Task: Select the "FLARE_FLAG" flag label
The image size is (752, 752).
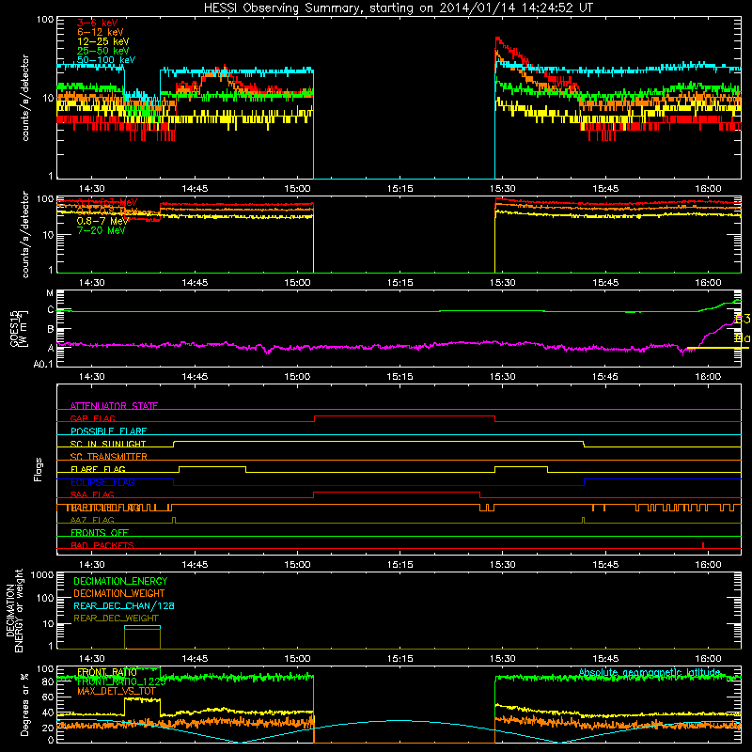Action: 98,469
